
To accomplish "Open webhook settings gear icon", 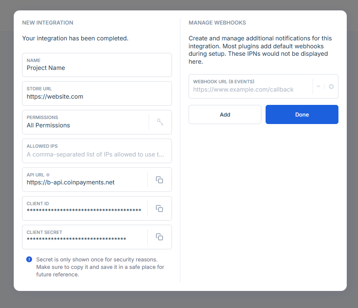I will click(331, 87).
